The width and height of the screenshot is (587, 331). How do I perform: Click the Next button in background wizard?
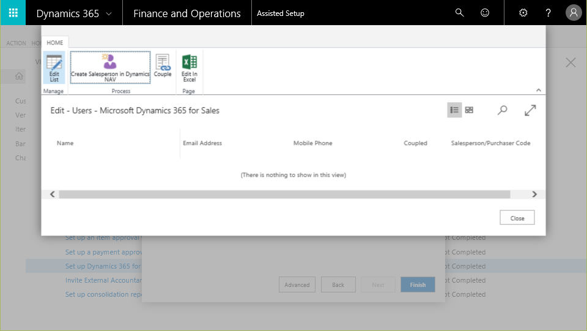(378, 285)
